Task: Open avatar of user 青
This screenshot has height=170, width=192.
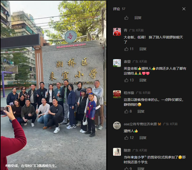Action: pos(117,32)
